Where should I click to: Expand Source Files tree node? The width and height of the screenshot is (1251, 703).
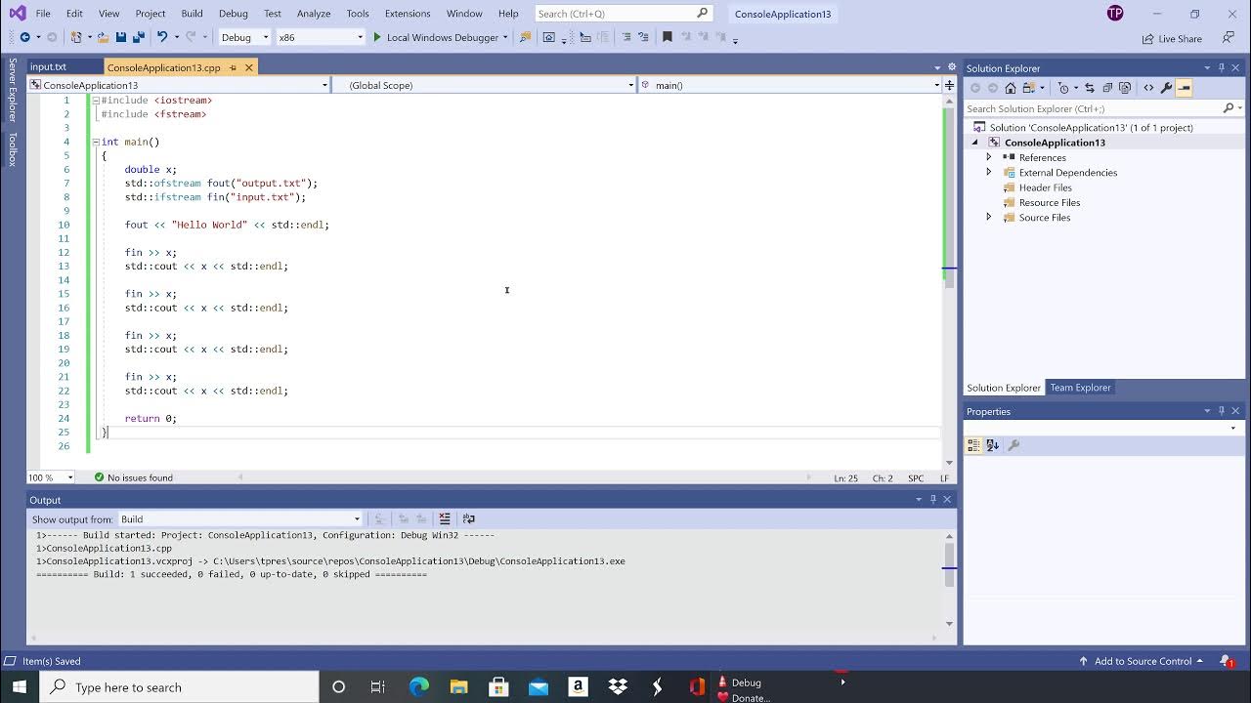[988, 218]
